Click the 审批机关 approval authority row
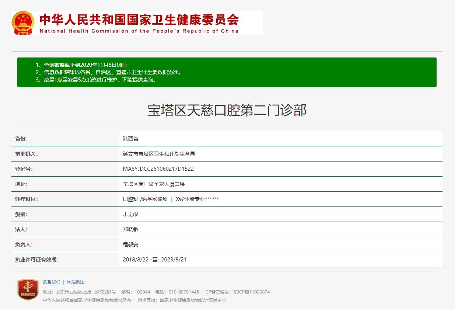 [160, 153]
